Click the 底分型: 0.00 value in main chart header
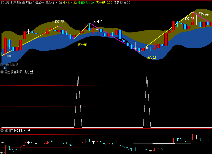 point(104,3)
